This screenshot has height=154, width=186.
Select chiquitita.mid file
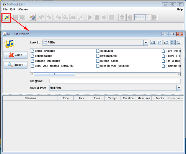[x=42, y=56]
